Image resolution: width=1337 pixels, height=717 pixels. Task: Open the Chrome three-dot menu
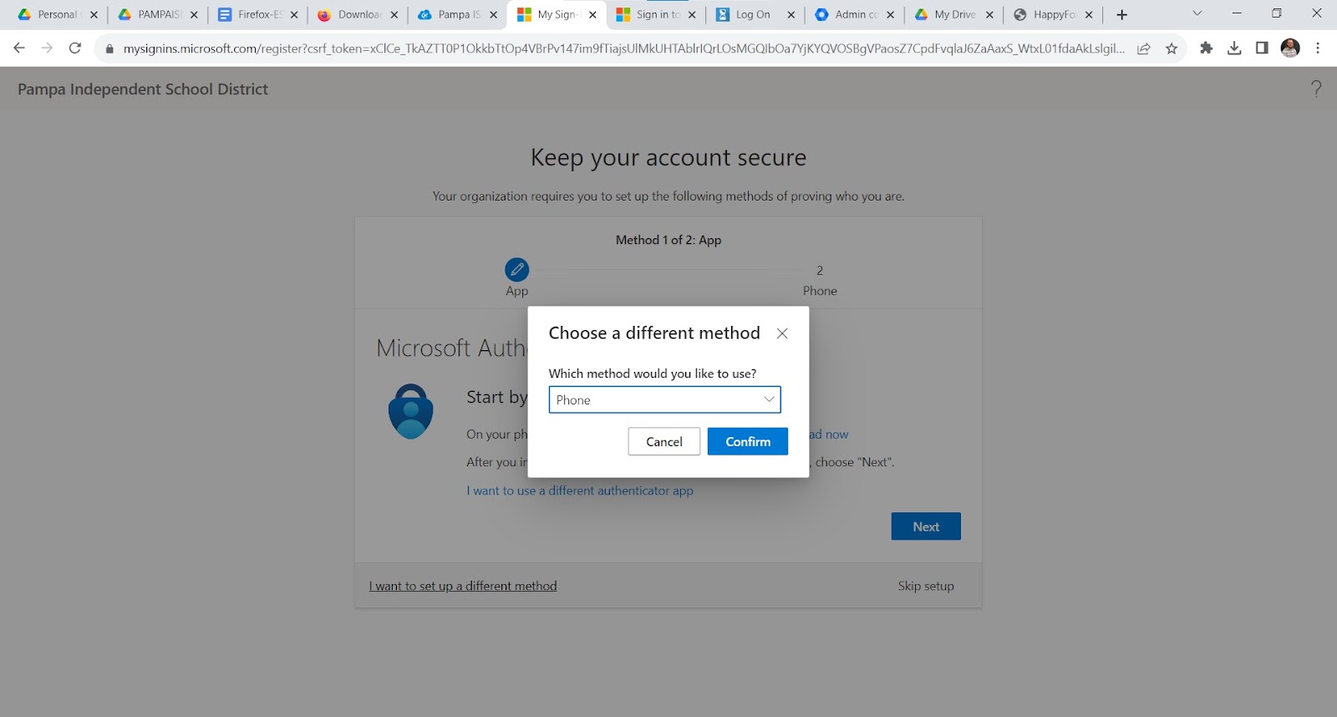[x=1318, y=48]
